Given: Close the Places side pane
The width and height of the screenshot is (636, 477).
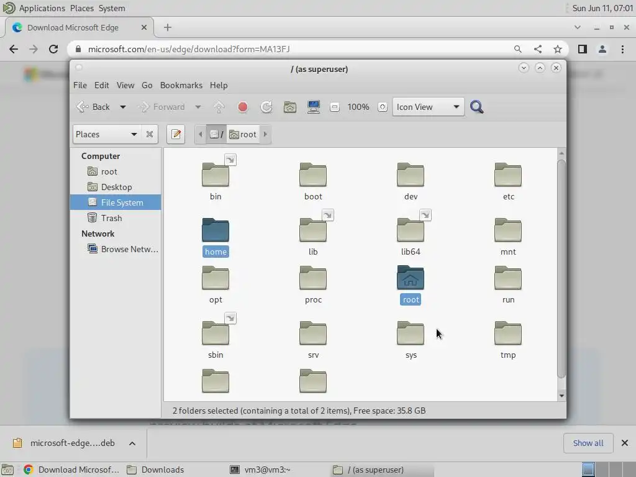Looking at the screenshot, I should coord(150,134).
